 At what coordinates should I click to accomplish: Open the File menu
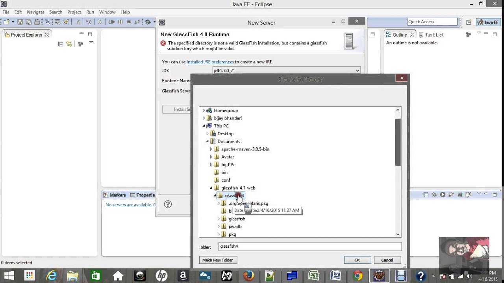coord(6,12)
